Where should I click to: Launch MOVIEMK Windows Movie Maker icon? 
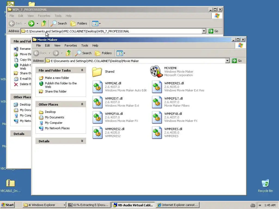point(156,72)
